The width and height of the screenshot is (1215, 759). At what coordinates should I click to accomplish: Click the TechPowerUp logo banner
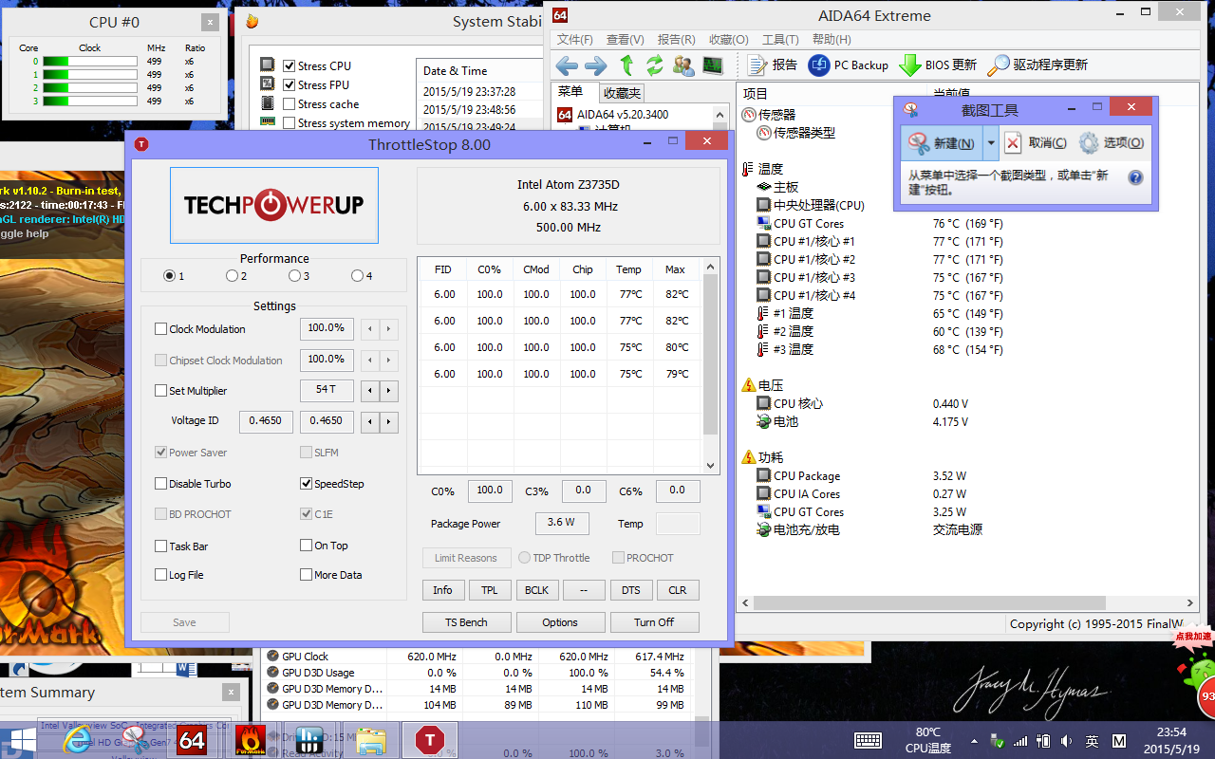click(x=274, y=206)
